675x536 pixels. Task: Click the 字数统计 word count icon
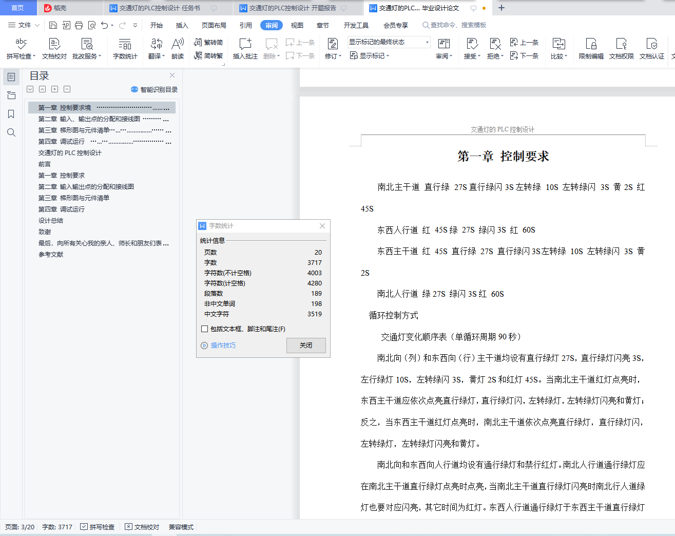tap(125, 49)
